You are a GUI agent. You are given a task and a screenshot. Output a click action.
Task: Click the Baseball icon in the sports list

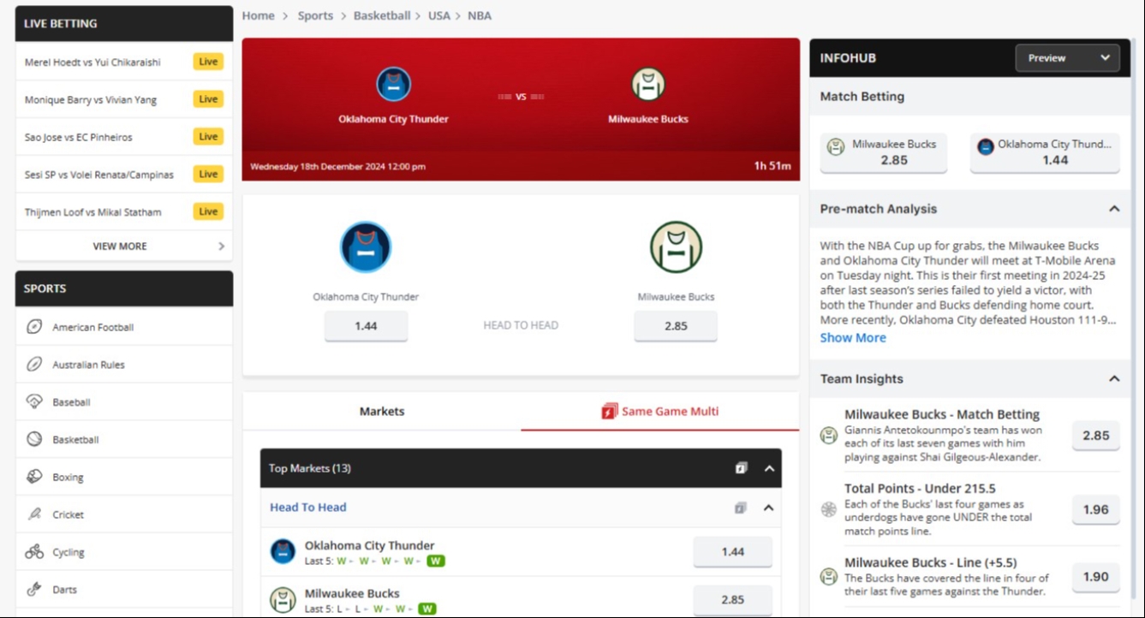coord(34,401)
